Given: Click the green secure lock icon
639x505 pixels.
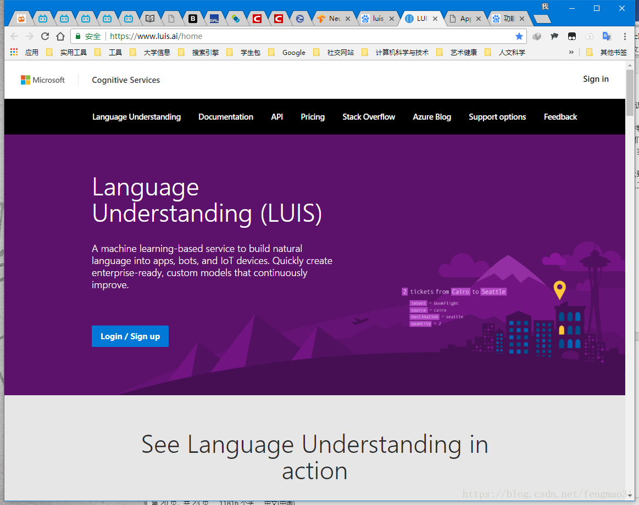Looking at the screenshot, I should (x=78, y=36).
